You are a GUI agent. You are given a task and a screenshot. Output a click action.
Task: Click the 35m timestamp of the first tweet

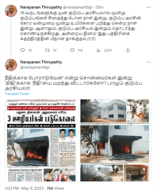pos(99,7)
